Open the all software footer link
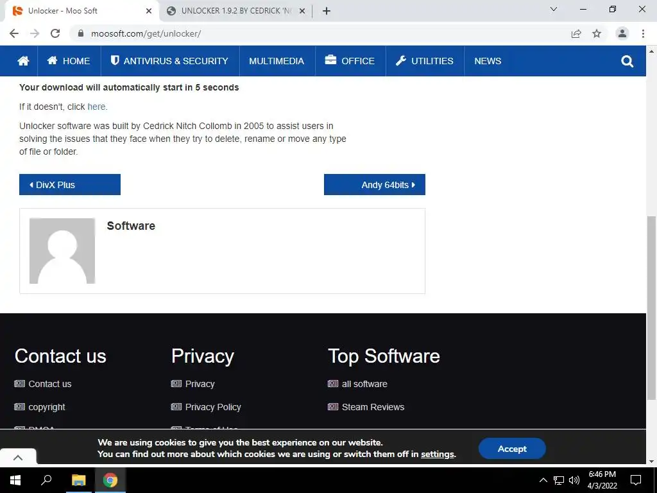657x493 pixels. pos(364,384)
